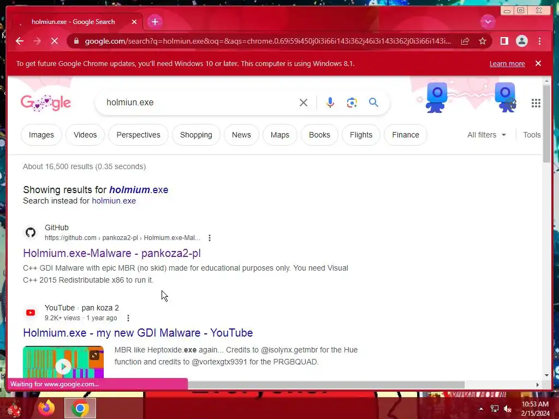Dismiss the Chrome update warning banner
Viewport: 559px width, 419px height.
tap(538, 63)
